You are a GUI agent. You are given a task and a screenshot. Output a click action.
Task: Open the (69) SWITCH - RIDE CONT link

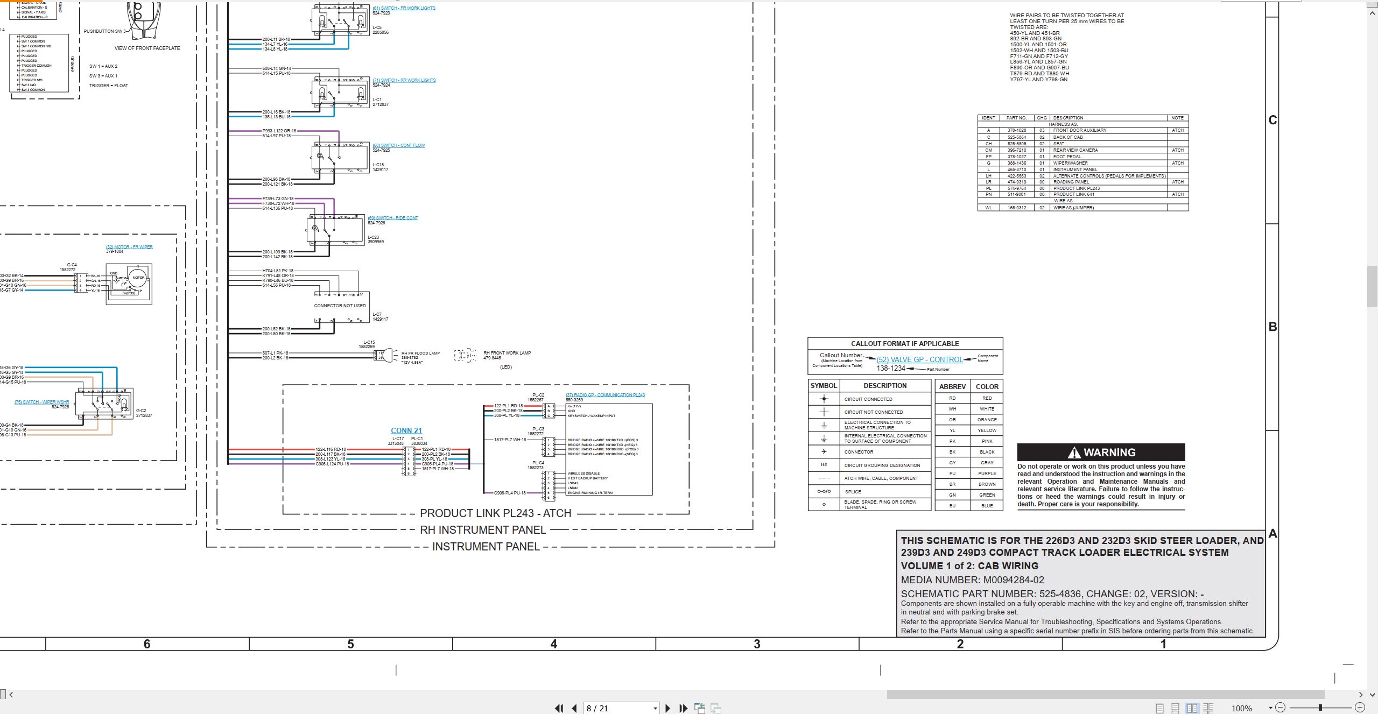392,218
